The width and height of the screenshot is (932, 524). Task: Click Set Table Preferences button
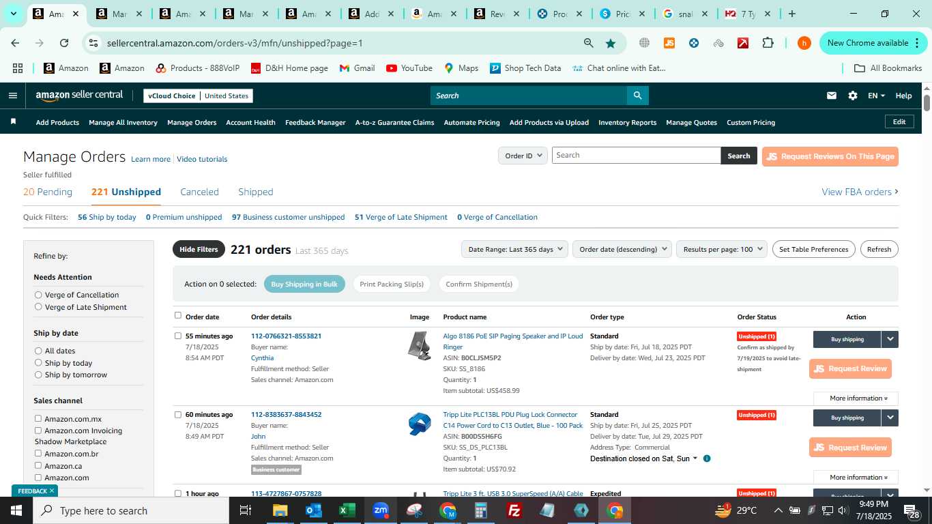click(x=813, y=249)
